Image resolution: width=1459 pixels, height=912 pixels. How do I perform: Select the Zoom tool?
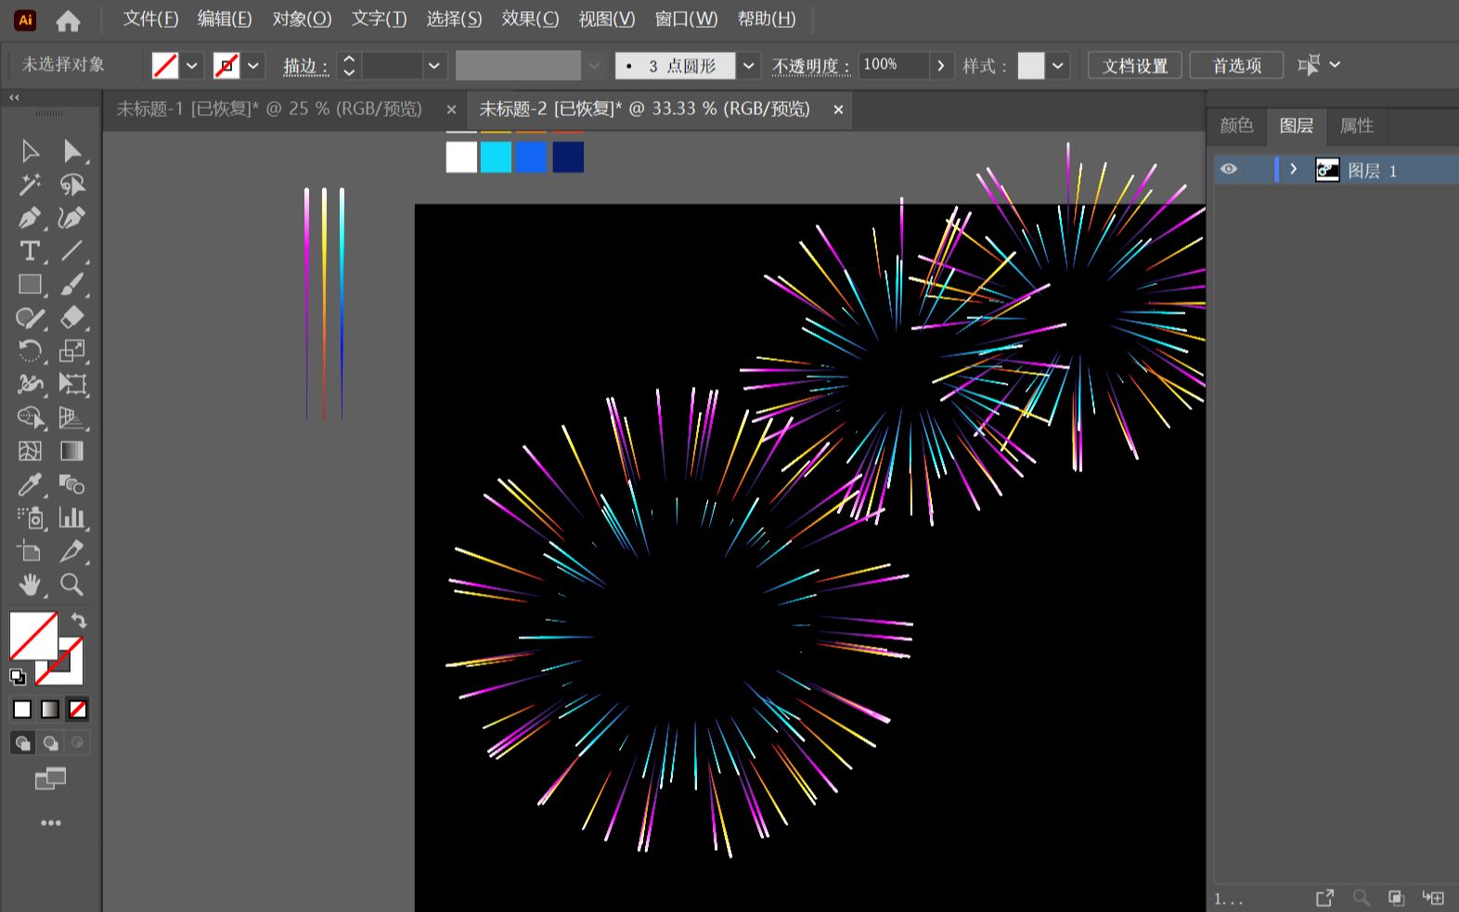coord(71,584)
